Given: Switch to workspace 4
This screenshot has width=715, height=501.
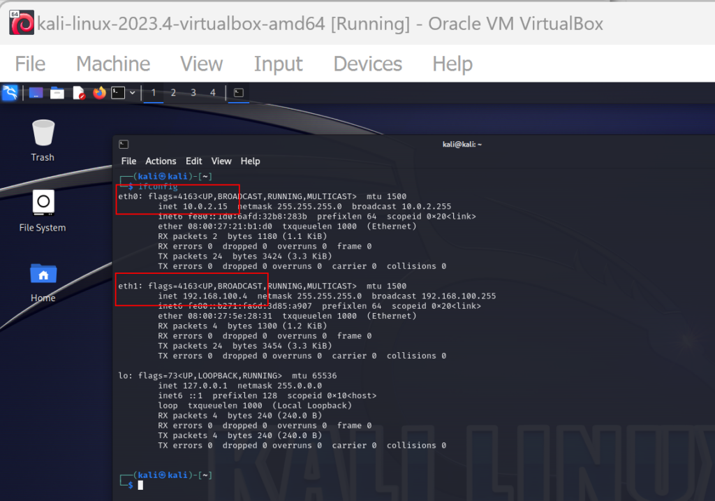Looking at the screenshot, I should pos(212,93).
